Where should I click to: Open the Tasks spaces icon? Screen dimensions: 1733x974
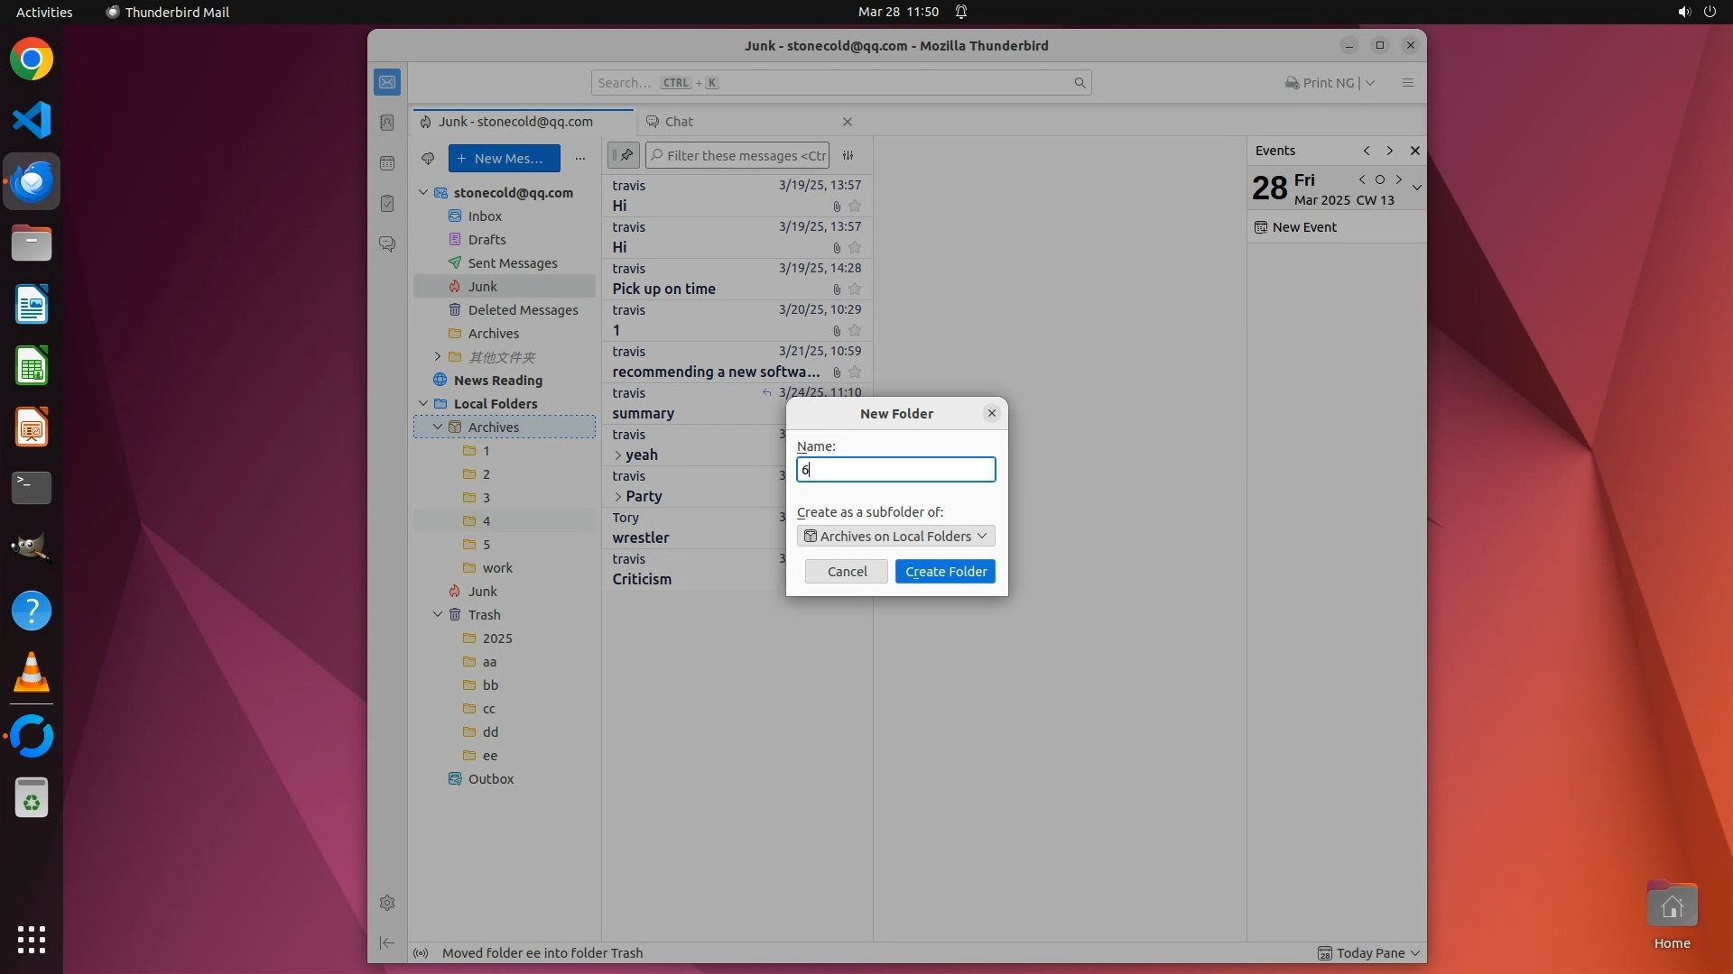(387, 204)
